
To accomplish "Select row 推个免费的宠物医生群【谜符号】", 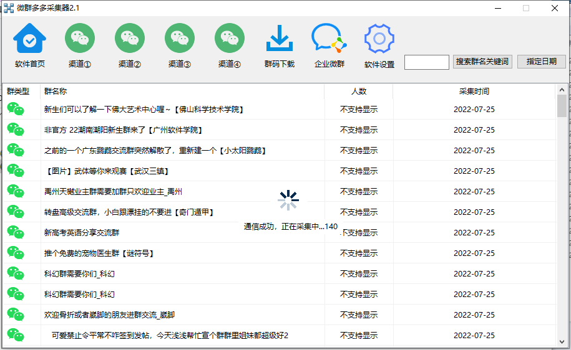I will 280,253.
